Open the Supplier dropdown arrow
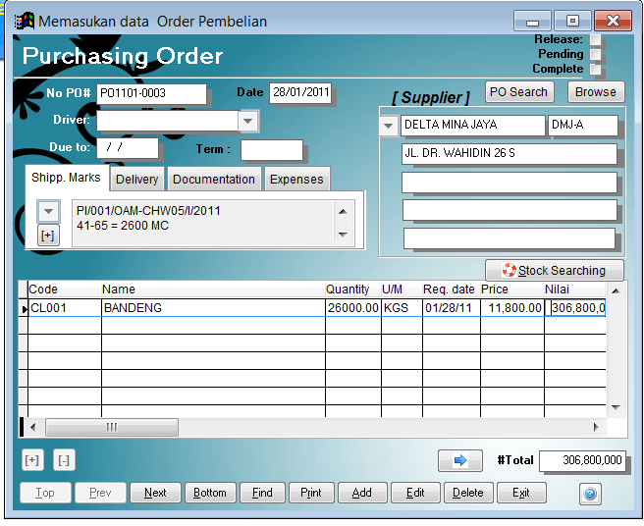The width and height of the screenshot is (644, 526). (388, 126)
